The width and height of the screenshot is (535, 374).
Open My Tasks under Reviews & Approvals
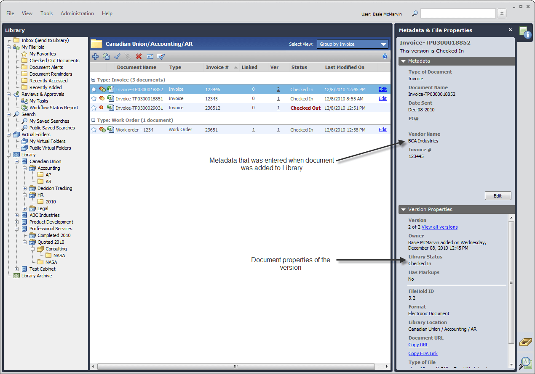(39, 101)
